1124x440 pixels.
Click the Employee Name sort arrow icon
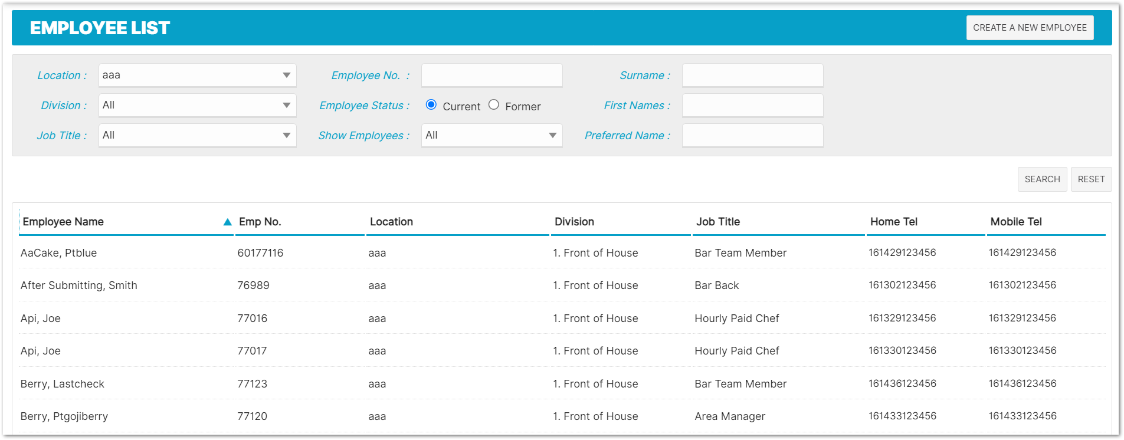point(227,222)
